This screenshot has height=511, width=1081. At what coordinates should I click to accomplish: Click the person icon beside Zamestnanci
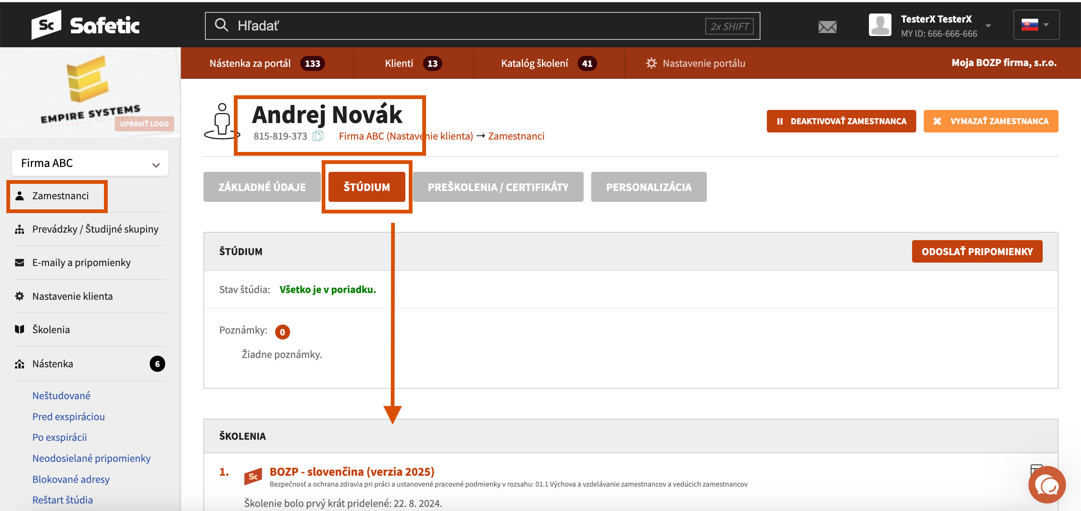[19, 196]
